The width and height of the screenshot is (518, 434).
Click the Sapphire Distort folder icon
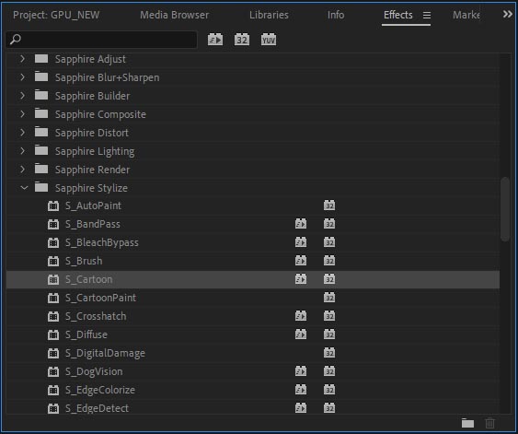tap(41, 133)
